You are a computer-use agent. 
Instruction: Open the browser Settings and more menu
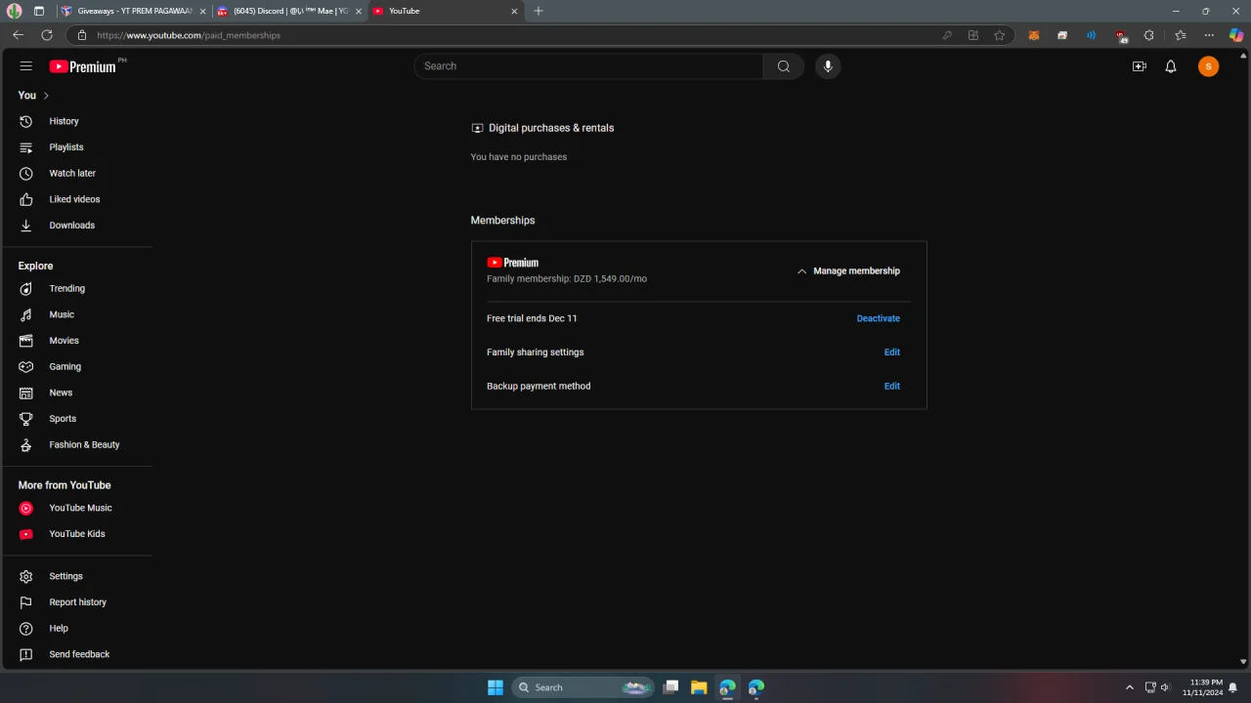point(1209,35)
